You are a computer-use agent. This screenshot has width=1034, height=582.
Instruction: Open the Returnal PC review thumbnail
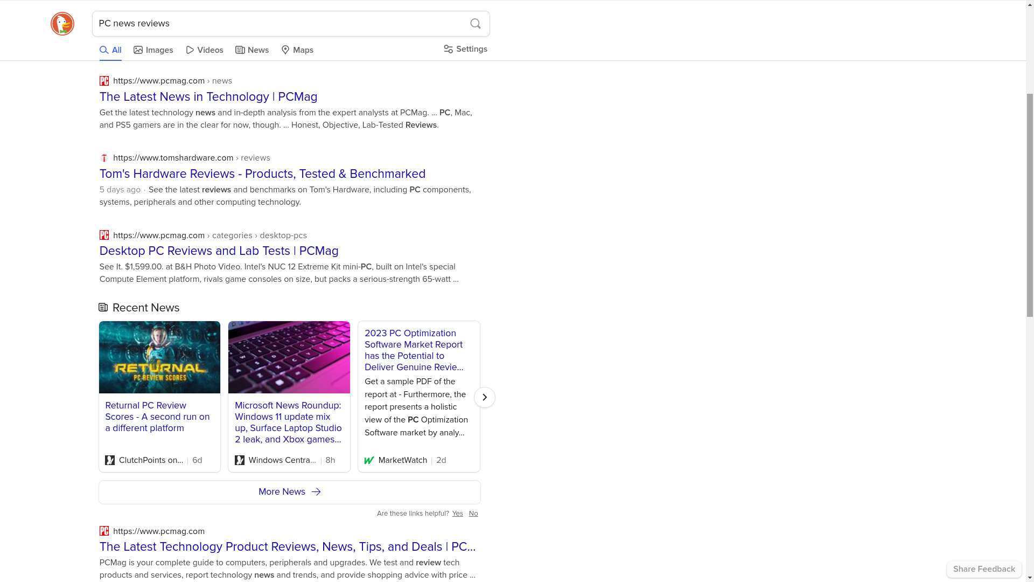[x=159, y=357]
